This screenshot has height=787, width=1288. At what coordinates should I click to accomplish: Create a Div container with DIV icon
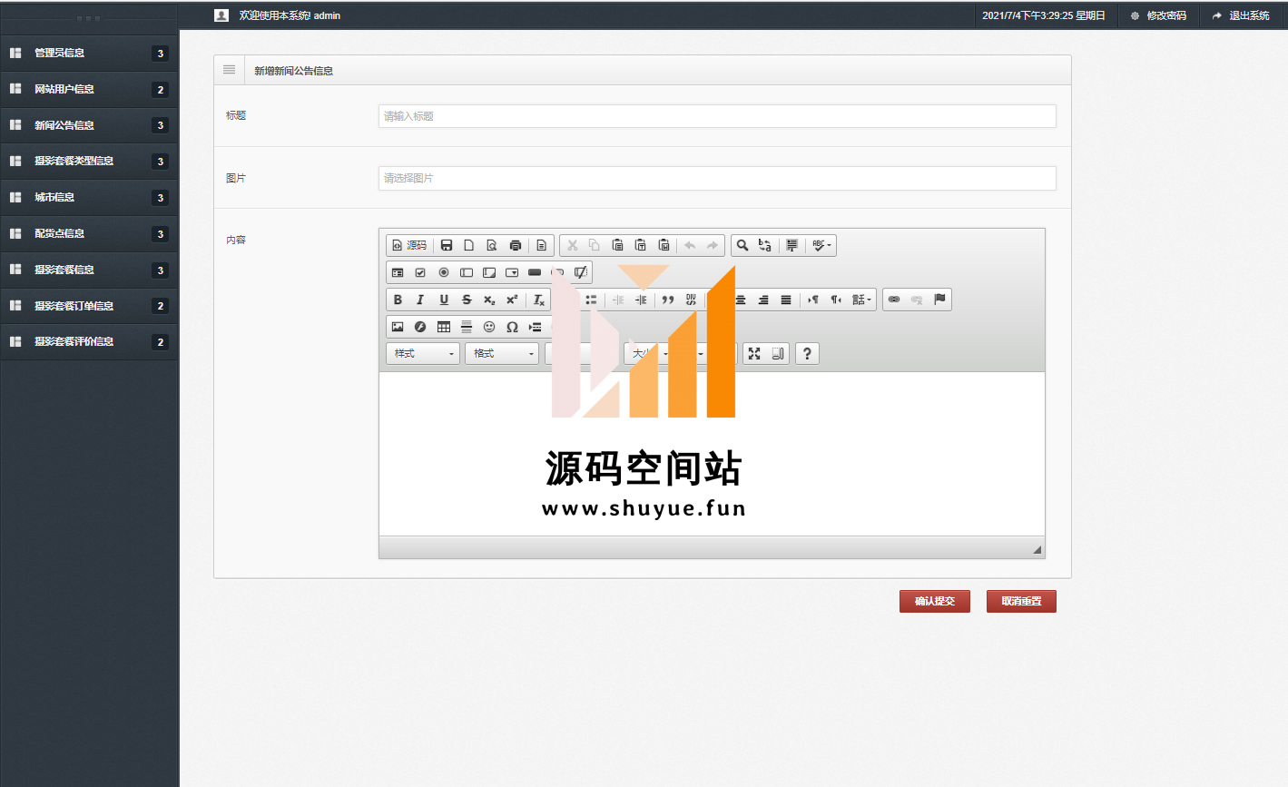click(x=691, y=300)
